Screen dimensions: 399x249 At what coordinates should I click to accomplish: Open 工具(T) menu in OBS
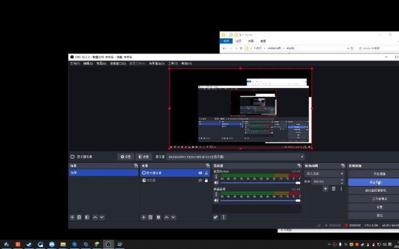pyautogui.click(x=173, y=64)
